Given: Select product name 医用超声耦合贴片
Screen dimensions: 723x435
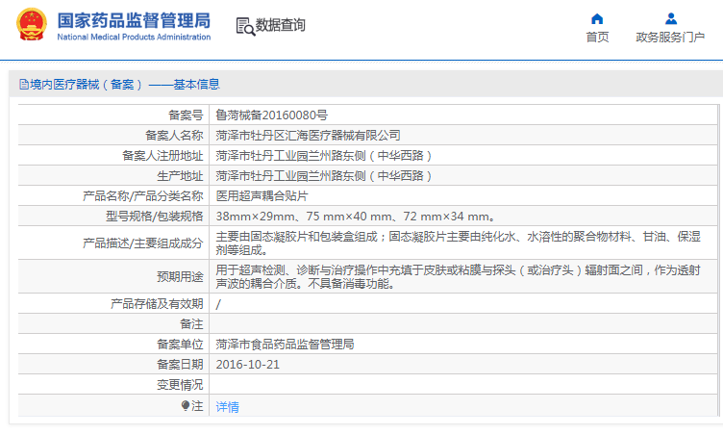Looking at the screenshot, I should tap(262, 196).
